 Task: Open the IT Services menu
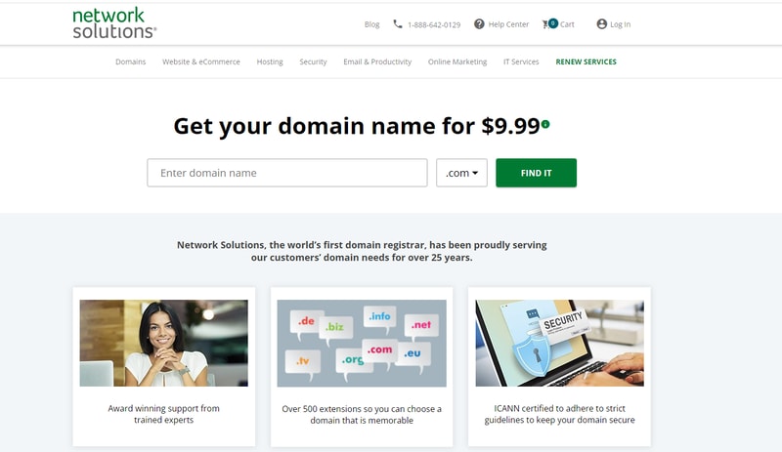point(521,62)
